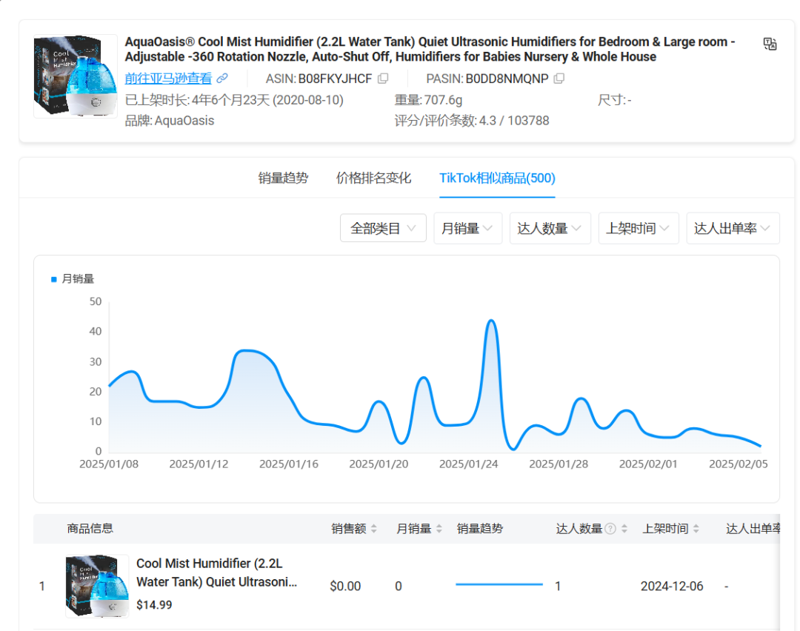Switch to the 价格排名变化 tab
This screenshot has width=800, height=631.
point(373,178)
